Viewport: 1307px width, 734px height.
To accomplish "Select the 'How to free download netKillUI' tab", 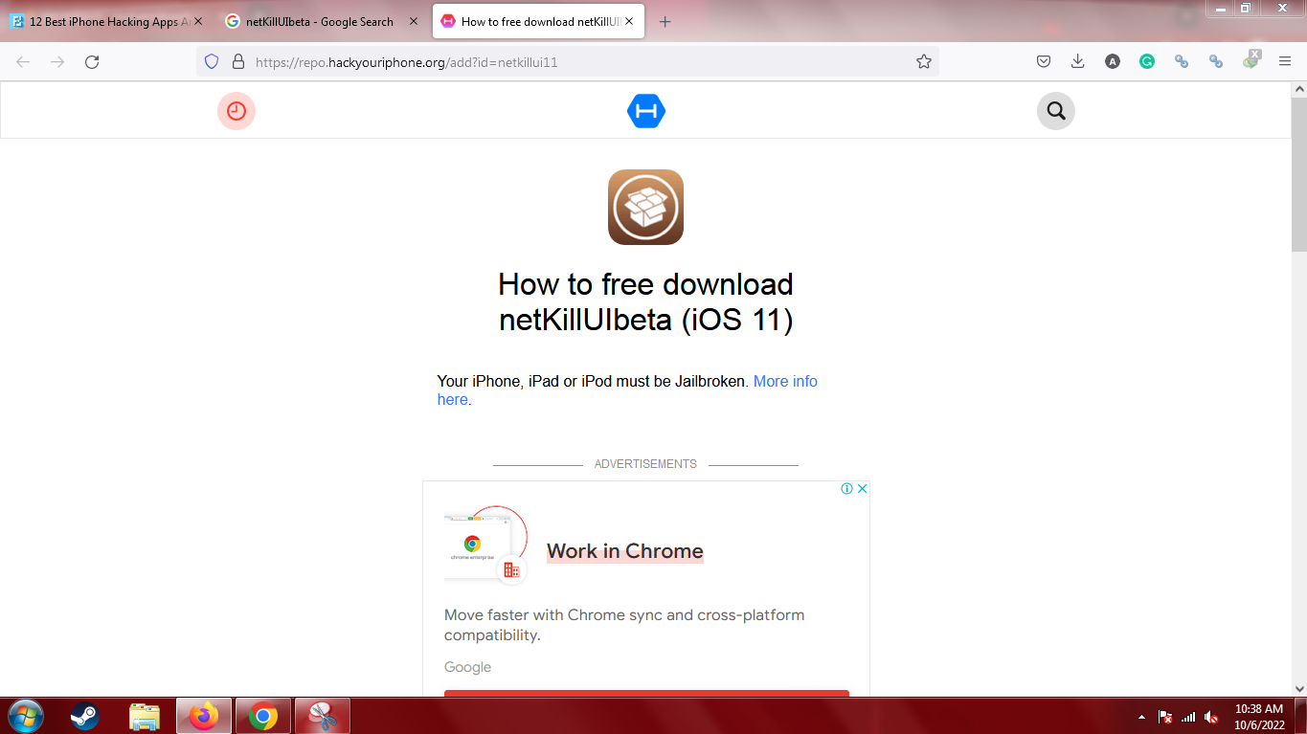I will (x=538, y=21).
